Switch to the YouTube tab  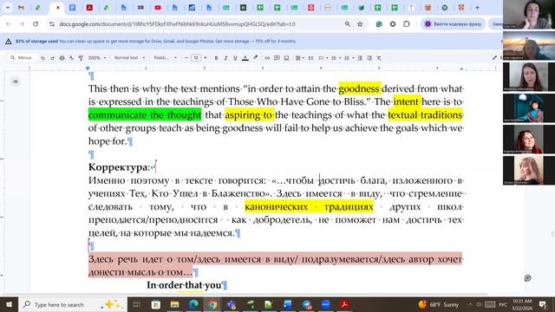tap(158, 8)
